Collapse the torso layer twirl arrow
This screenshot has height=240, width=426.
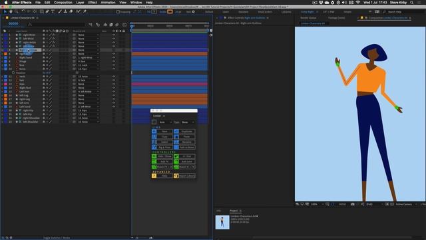click(2, 69)
